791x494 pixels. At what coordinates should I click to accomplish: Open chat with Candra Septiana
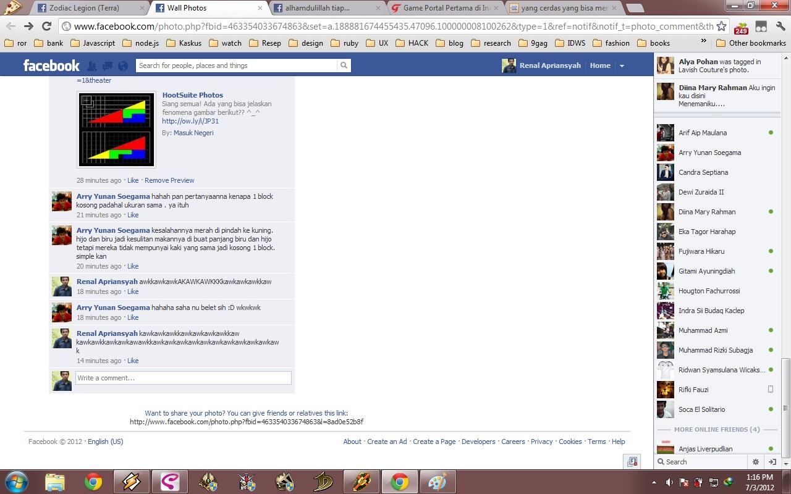pyautogui.click(x=716, y=172)
